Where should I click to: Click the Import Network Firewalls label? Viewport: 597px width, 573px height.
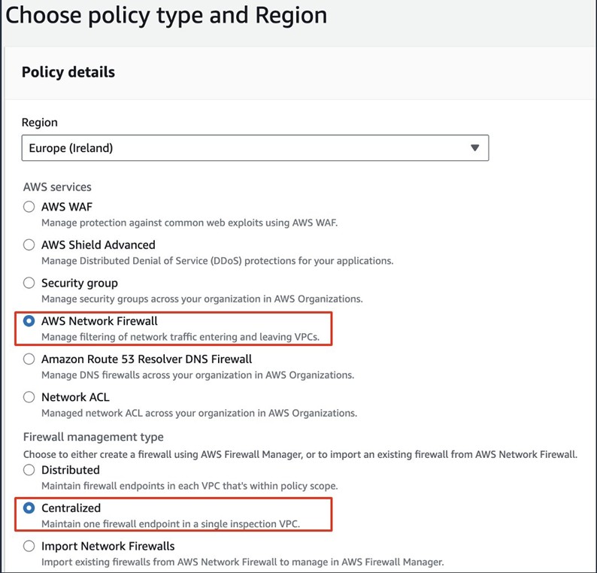pos(108,546)
